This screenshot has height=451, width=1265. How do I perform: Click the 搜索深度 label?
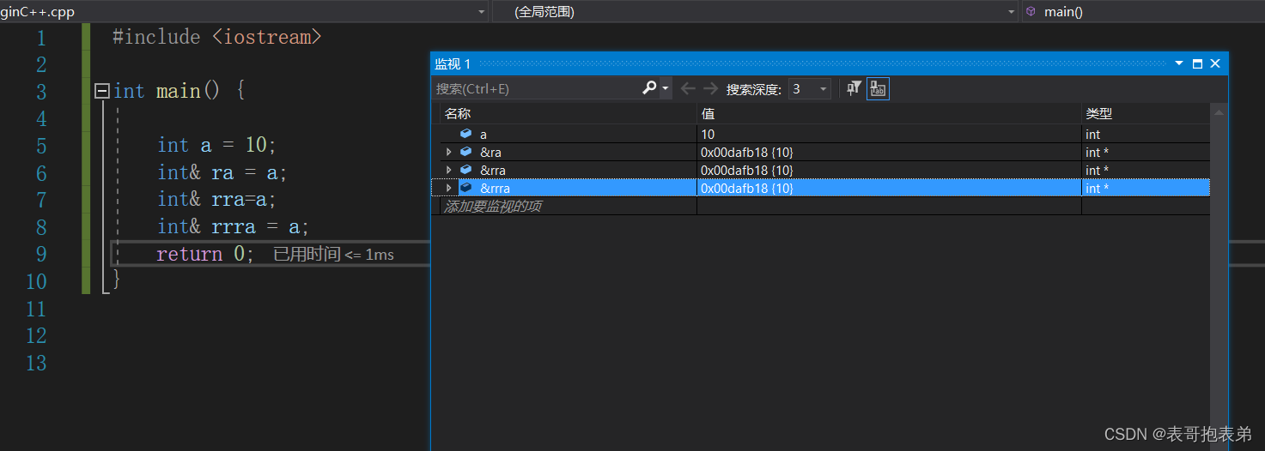click(x=753, y=89)
